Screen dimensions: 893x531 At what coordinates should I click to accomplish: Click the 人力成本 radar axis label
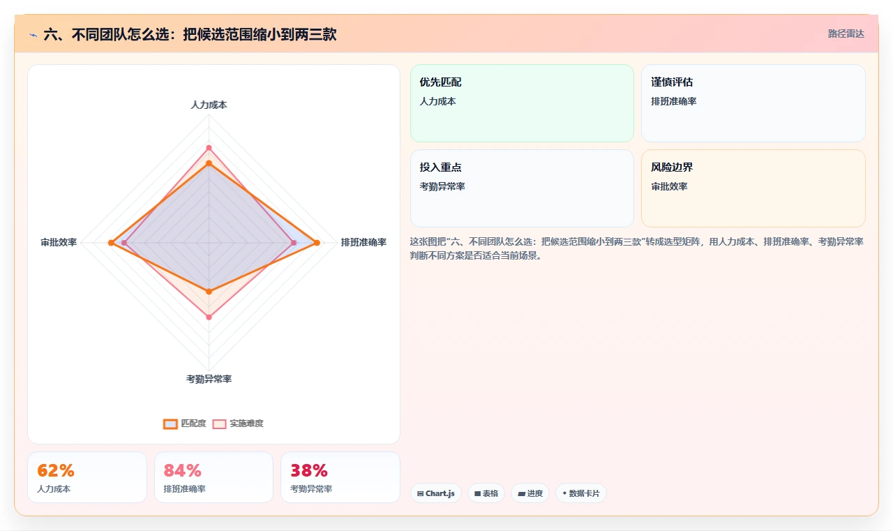pos(209,105)
